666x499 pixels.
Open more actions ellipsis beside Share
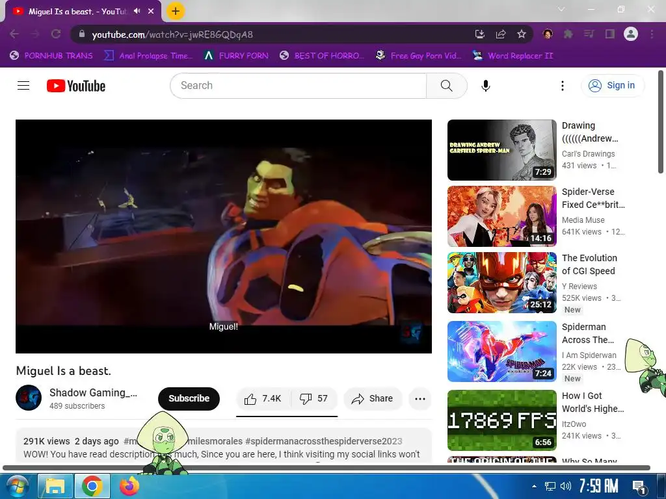pyautogui.click(x=420, y=398)
